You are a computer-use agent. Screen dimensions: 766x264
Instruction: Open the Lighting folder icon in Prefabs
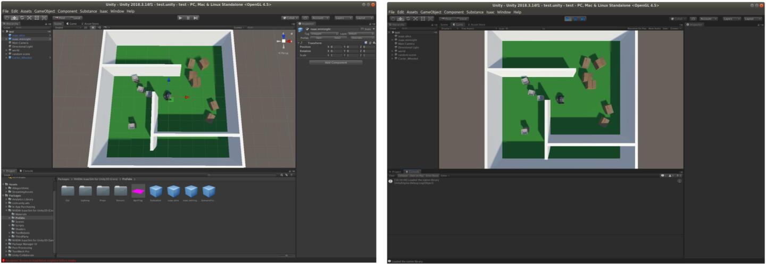(x=85, y=191)
